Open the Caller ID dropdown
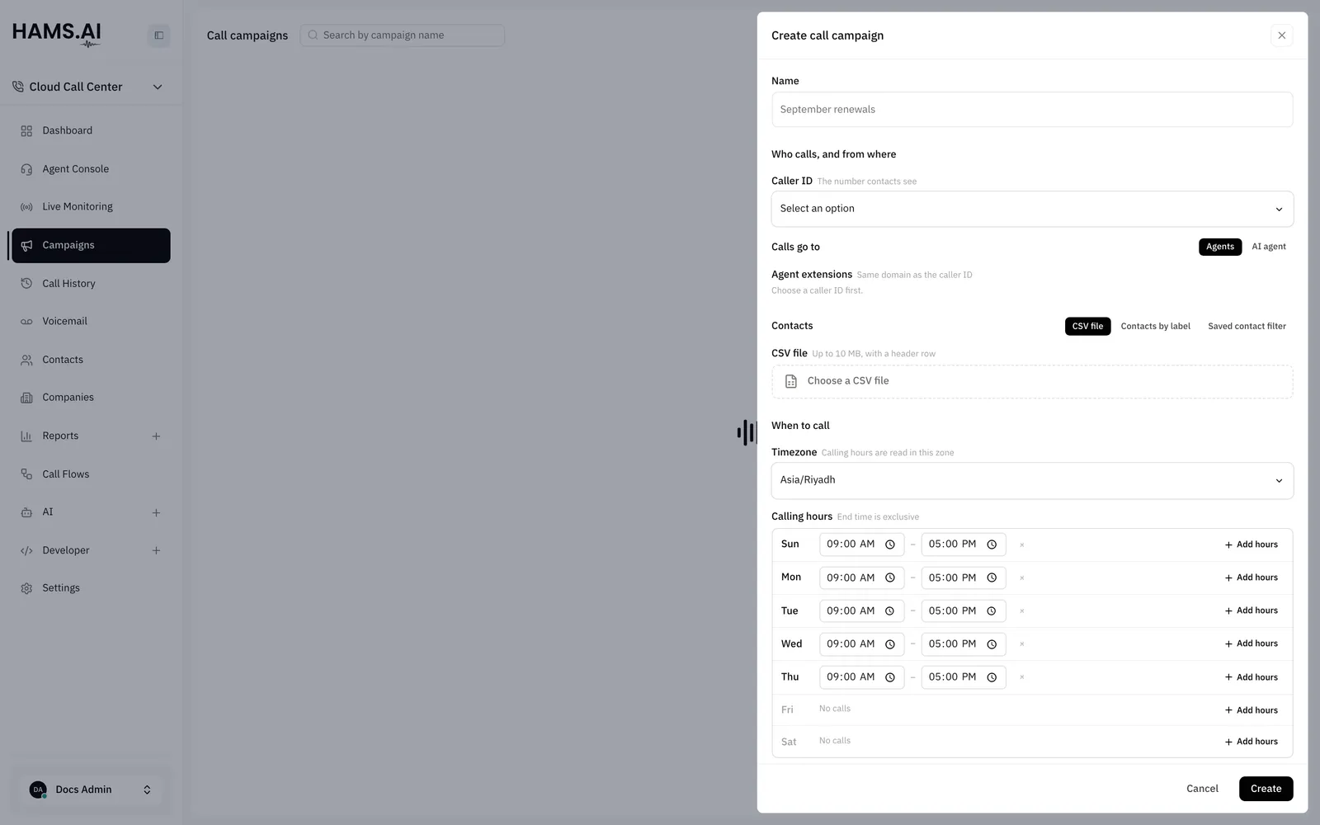This screenshot has height=825, width=1320. [x=1032, y=209]
